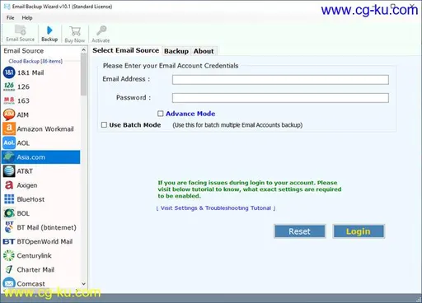The height and width of the screenshot is (303, 422).
Task: Select the AOL provider icon
Action: [x=9, y=142]
